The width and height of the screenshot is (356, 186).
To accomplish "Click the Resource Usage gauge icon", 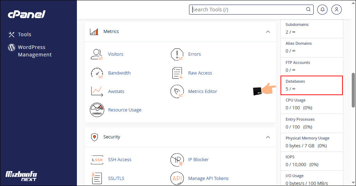I will pyautogui.click(x=96, y=110).
